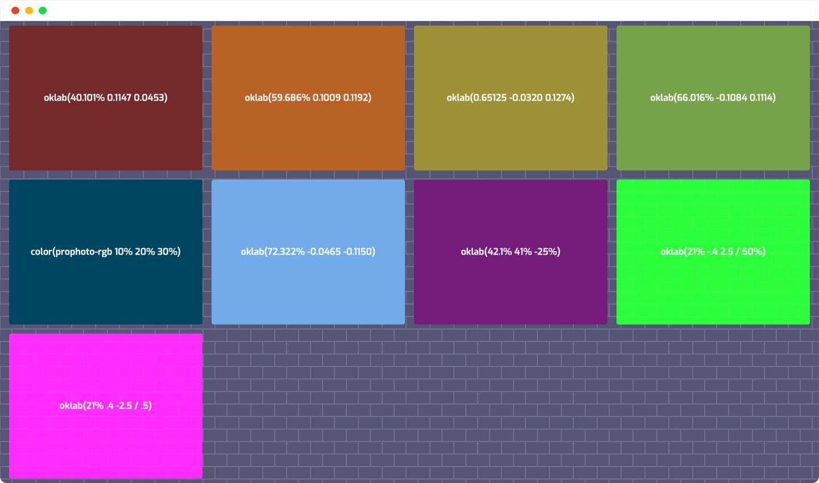819x483 pixels.
Task: Close the window with the red button
Action: point(15,10)
